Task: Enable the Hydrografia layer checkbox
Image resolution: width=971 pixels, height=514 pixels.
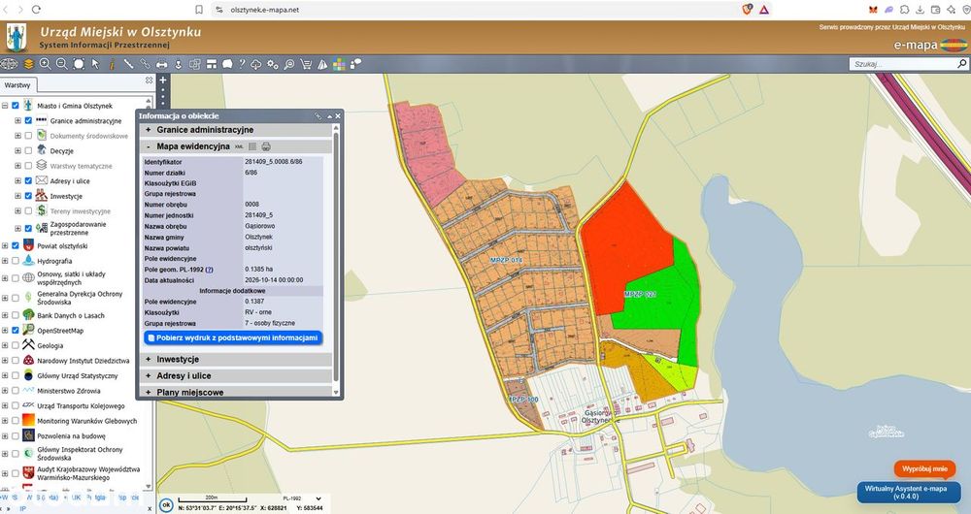Action: pyautogui.click(x=16, y=261)
